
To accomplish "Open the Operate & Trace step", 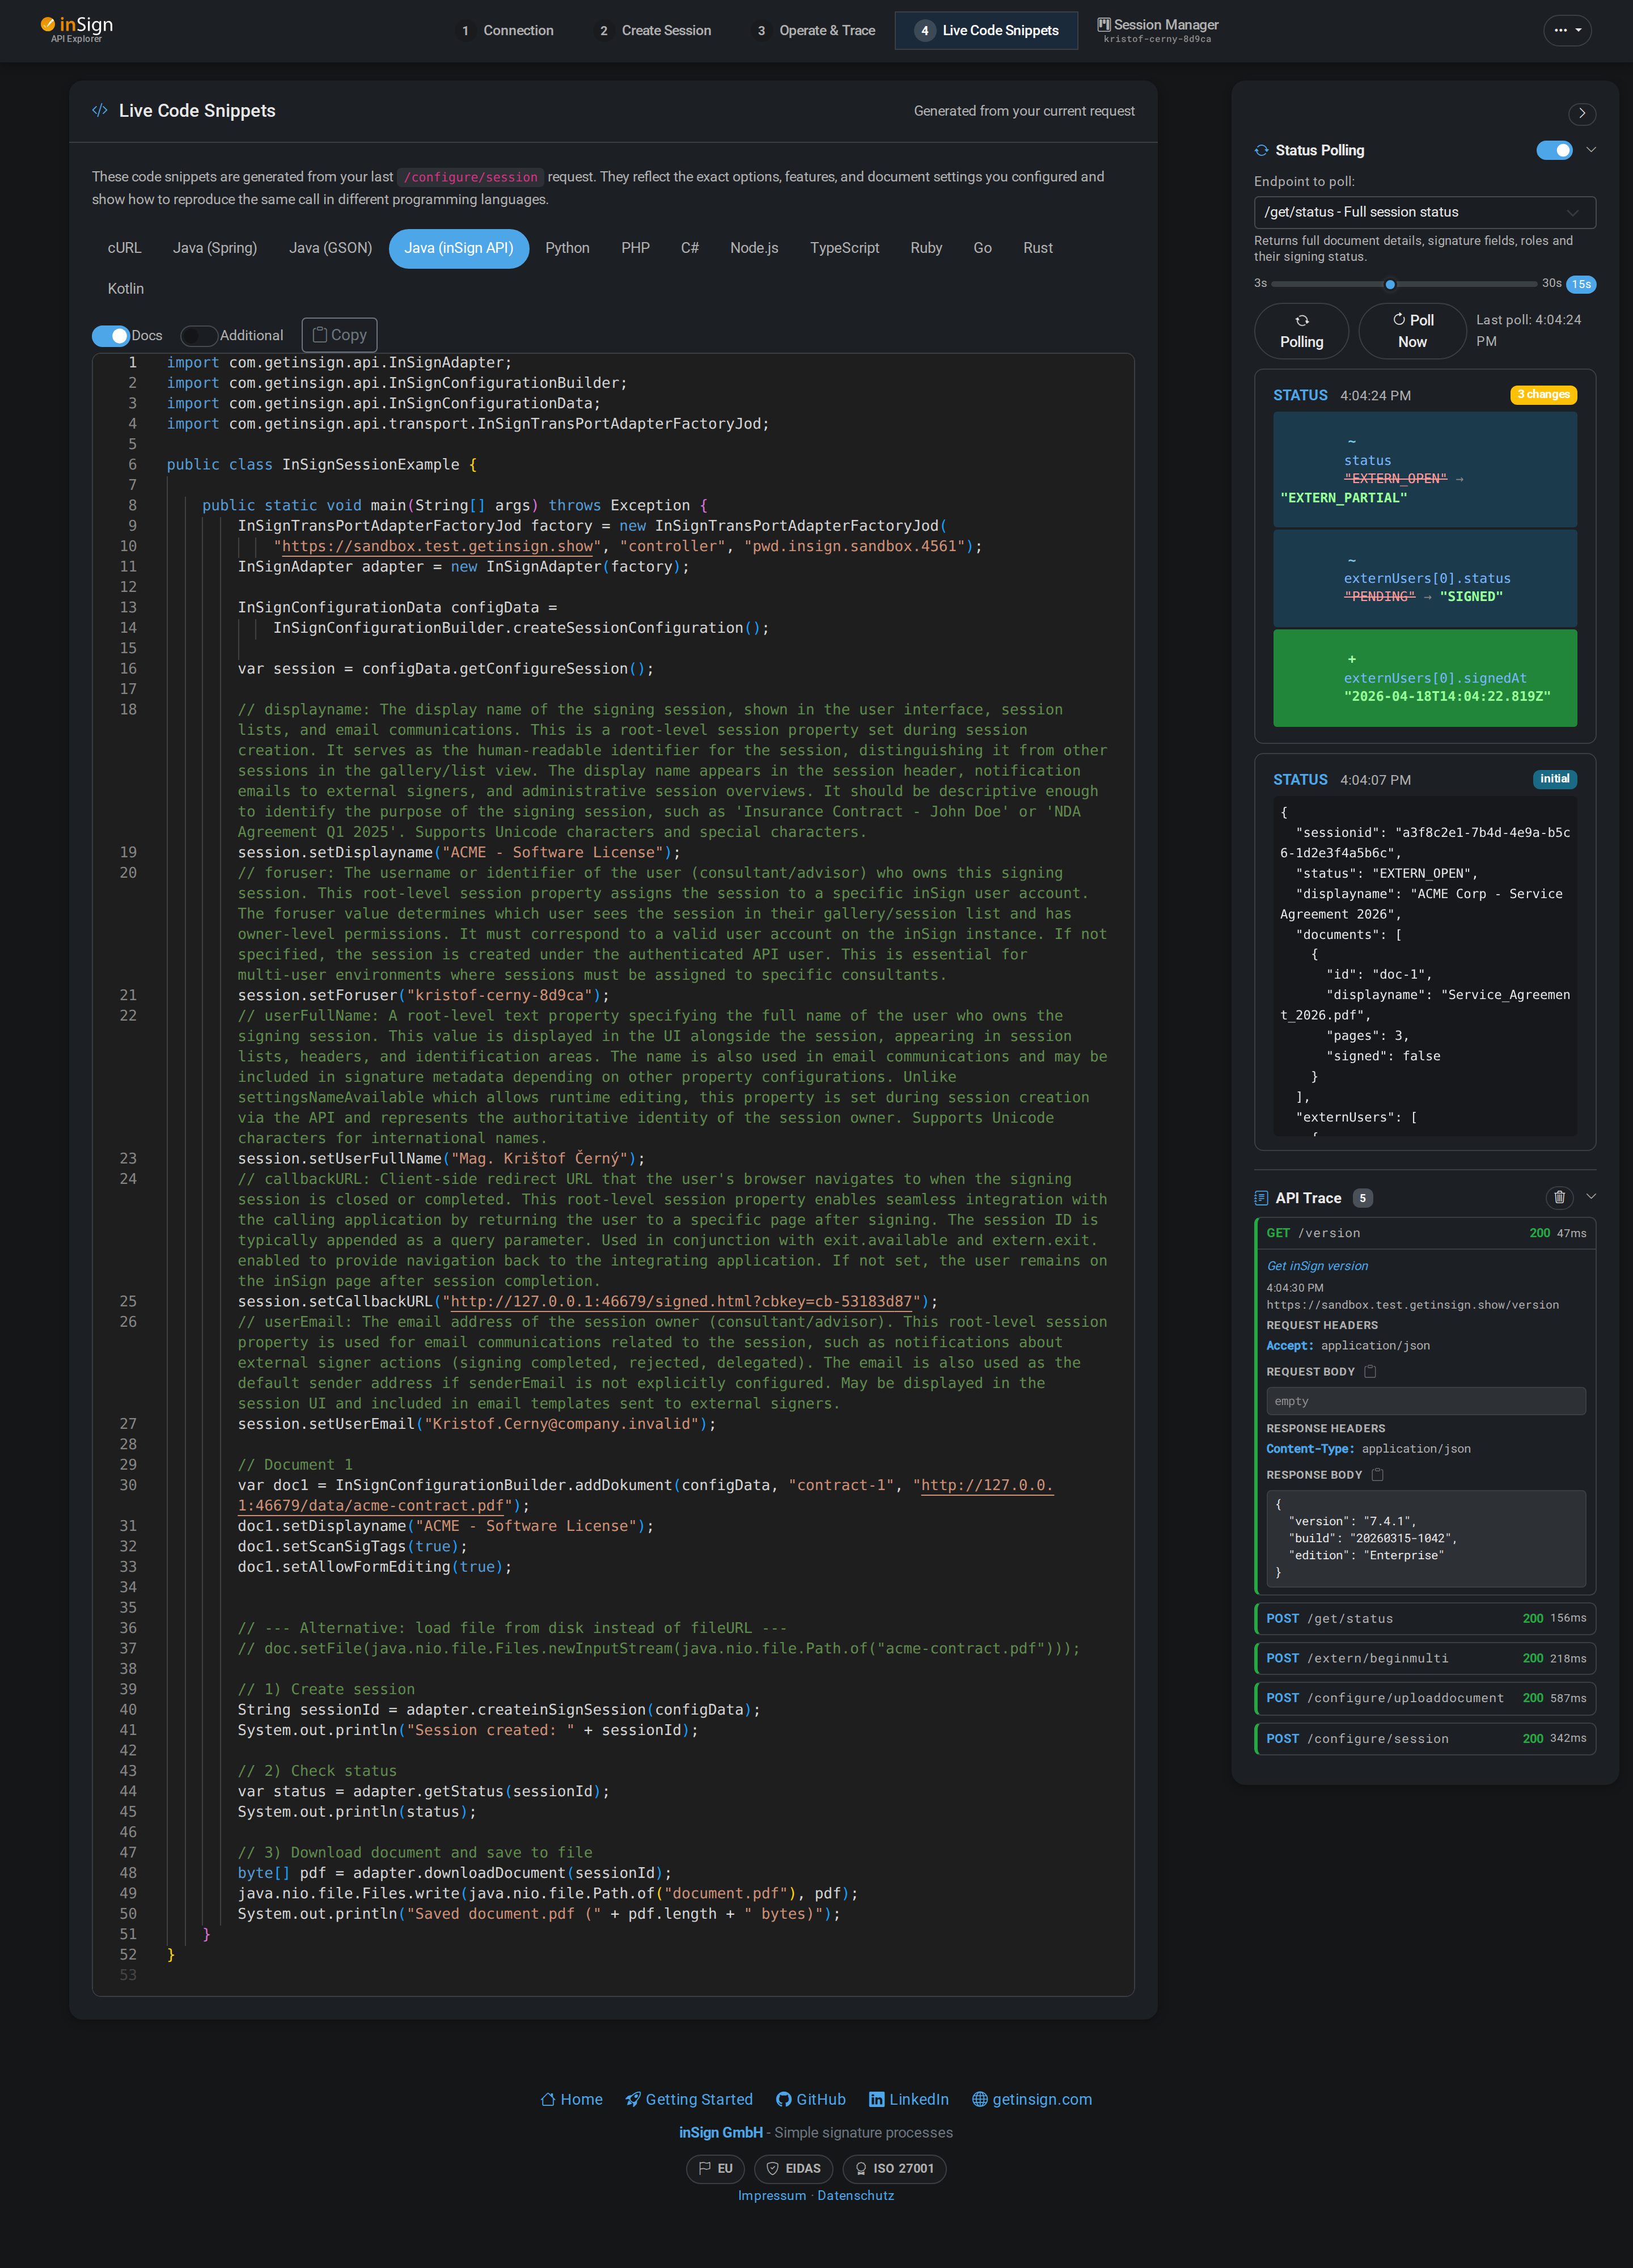I will point(815,31).
